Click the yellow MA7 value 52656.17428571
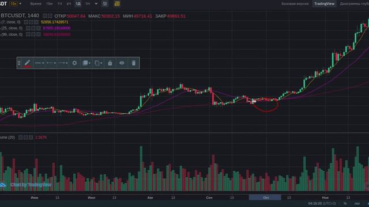Viewport: 369px width, 207px height. click(55, 22)
